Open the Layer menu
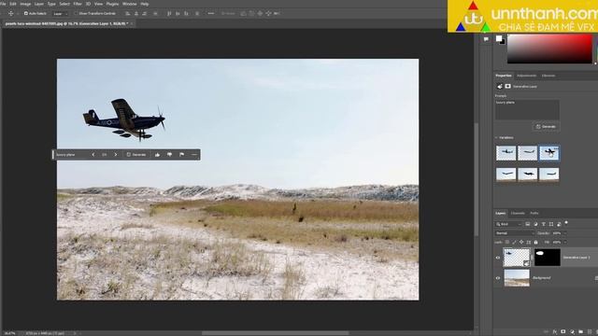The width and height of the screenshot is (598, 336). click(39, 4)
